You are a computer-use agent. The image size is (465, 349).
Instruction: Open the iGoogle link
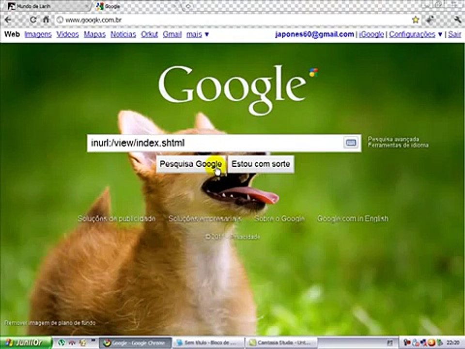coord(372,34)
